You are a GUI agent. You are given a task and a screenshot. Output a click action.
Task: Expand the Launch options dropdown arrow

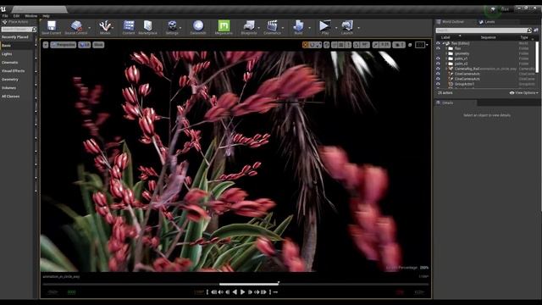click(358, 28)
